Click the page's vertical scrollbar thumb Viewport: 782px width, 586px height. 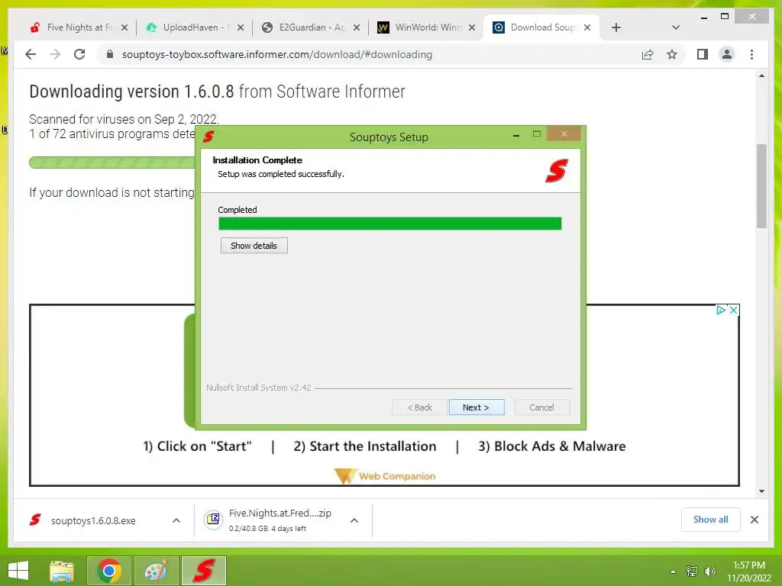coord(761,185)
